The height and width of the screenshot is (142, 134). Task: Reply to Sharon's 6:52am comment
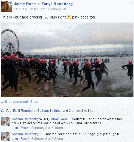25,139
